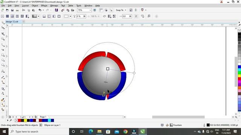Open the Bitmaps menu
241x135 pixels.
tap(54, 6)
